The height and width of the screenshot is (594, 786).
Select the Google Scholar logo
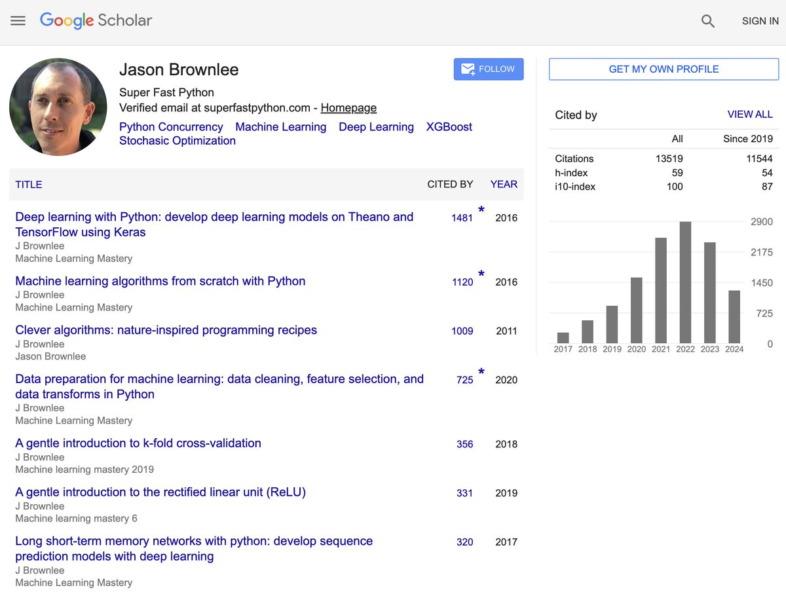pos(96,20)
